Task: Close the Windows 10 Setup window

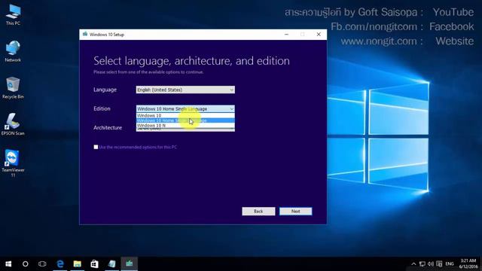Action: coord(319,35)
